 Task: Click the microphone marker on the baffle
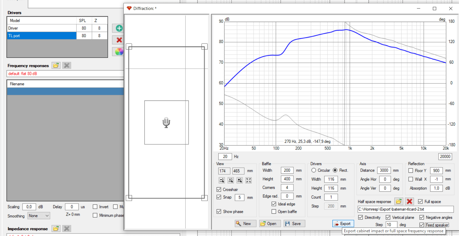point(166,123)
